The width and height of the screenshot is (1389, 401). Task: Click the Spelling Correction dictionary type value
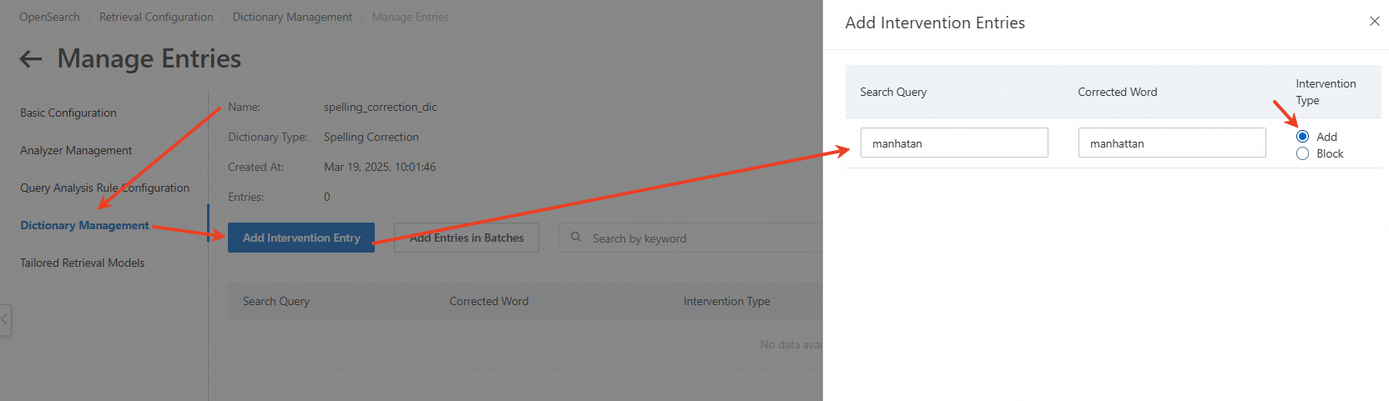pyautogui.click(x=371, y=137)
